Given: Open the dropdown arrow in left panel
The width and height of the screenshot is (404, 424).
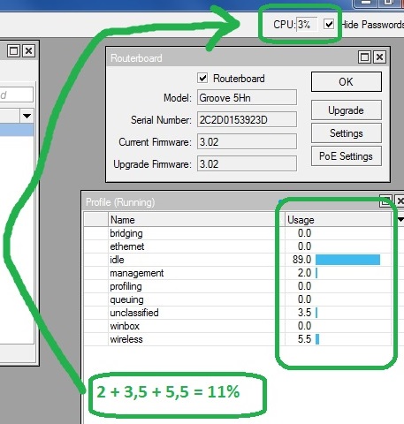Looking at the screenshot, I should [27, 116].
